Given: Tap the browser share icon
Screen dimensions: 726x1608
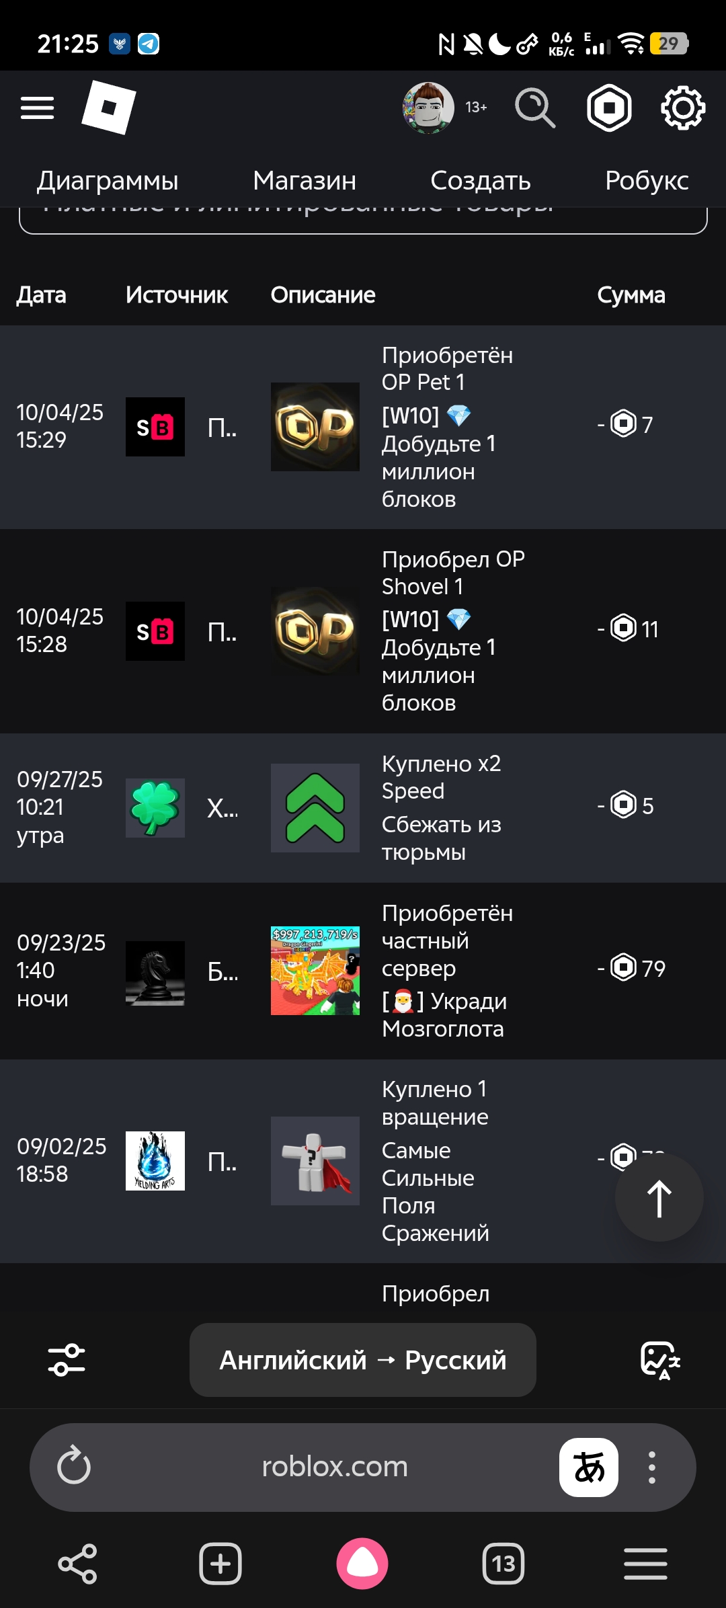Looking at the screenshot, I should 77,1564.
